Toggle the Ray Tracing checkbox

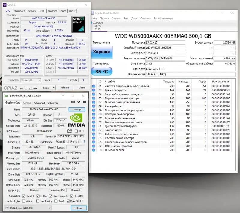click(38, 201)
